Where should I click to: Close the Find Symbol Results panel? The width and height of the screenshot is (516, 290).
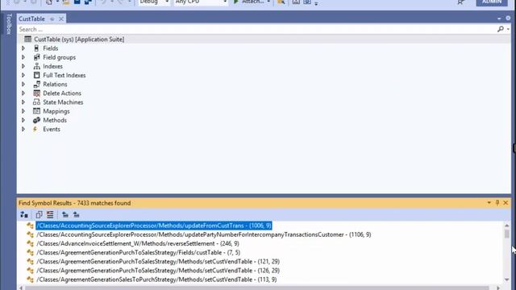506,203
